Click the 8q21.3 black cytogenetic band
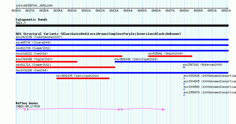Image resolution: width=236 pixels, height=124 pixels. pyautogui.click(x=122, y=26)
